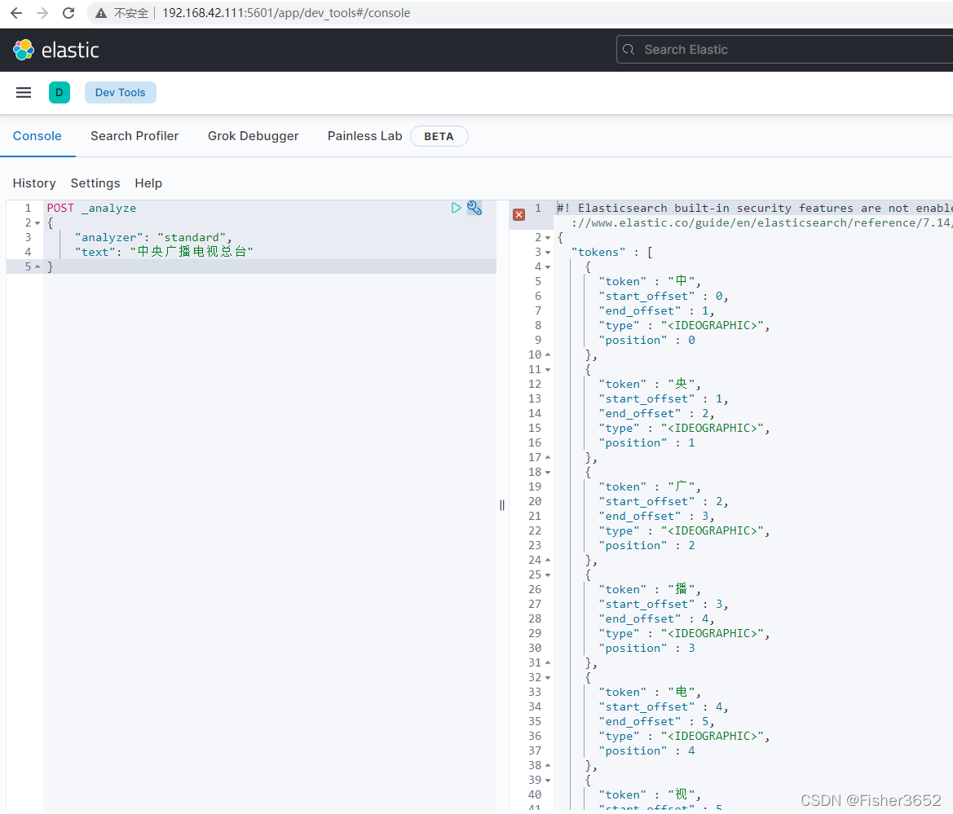The image size is (953, 814).
Task: Click the fold arrow at output line 38
Action: coord(548,765)
